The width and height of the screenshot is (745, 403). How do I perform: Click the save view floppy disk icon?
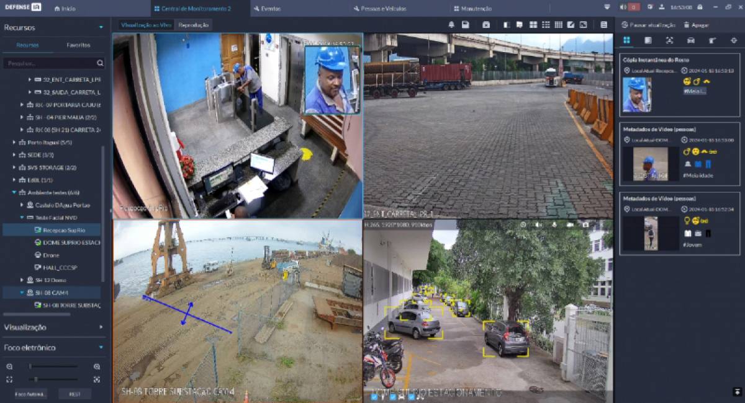(466, 25)
